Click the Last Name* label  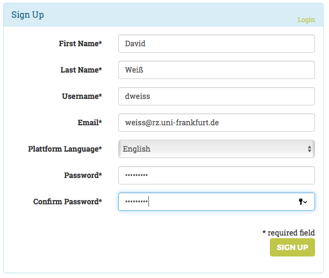pyautogui.click(x=81, y=70)
